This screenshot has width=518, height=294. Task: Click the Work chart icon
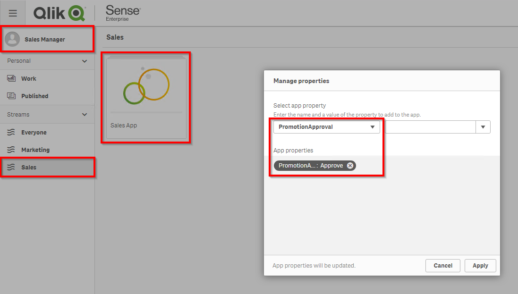[11, 78]
